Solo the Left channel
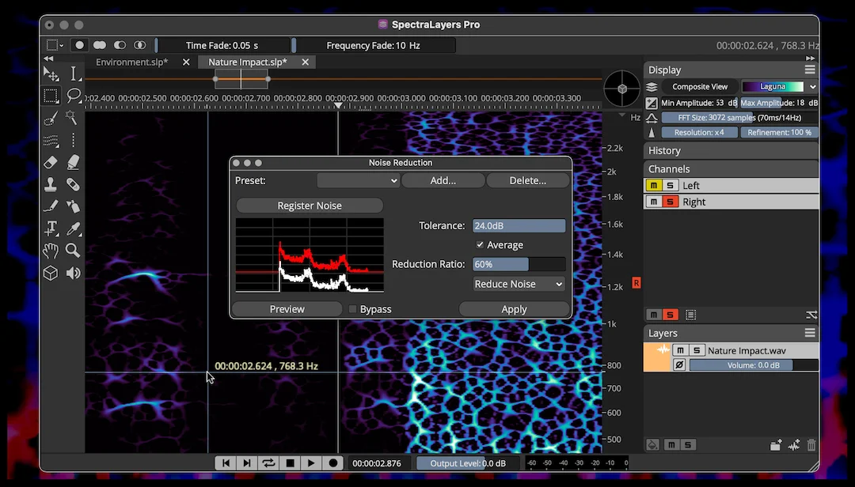This screenshot has height=487, width=855. coord(671,185)
